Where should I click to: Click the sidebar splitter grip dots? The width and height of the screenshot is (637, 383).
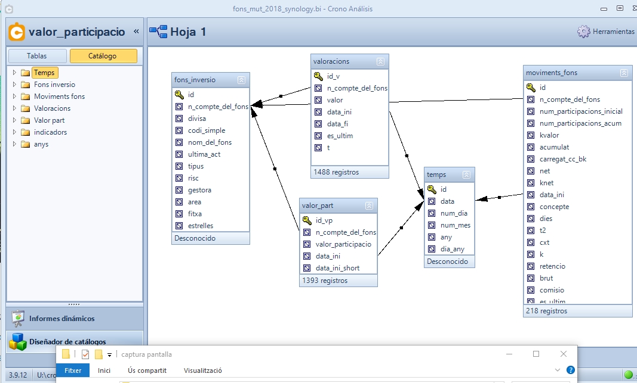(x=75, y=304)
